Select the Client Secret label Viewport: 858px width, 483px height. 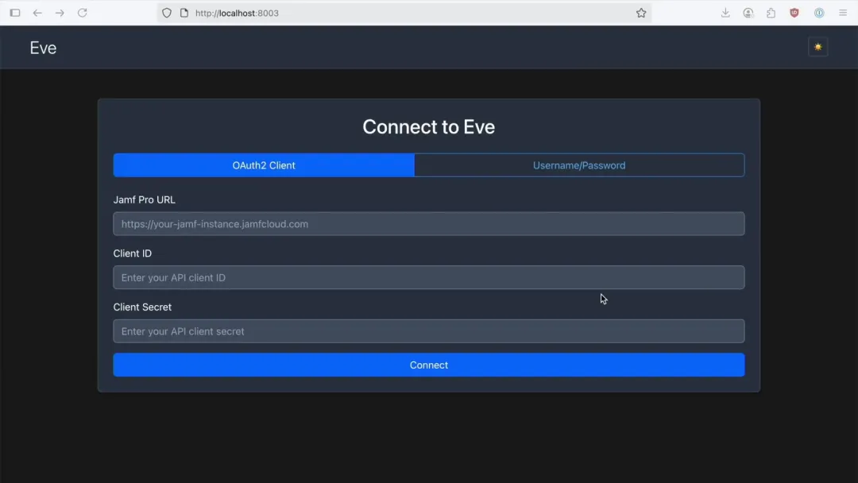click(x=142, y=307)
